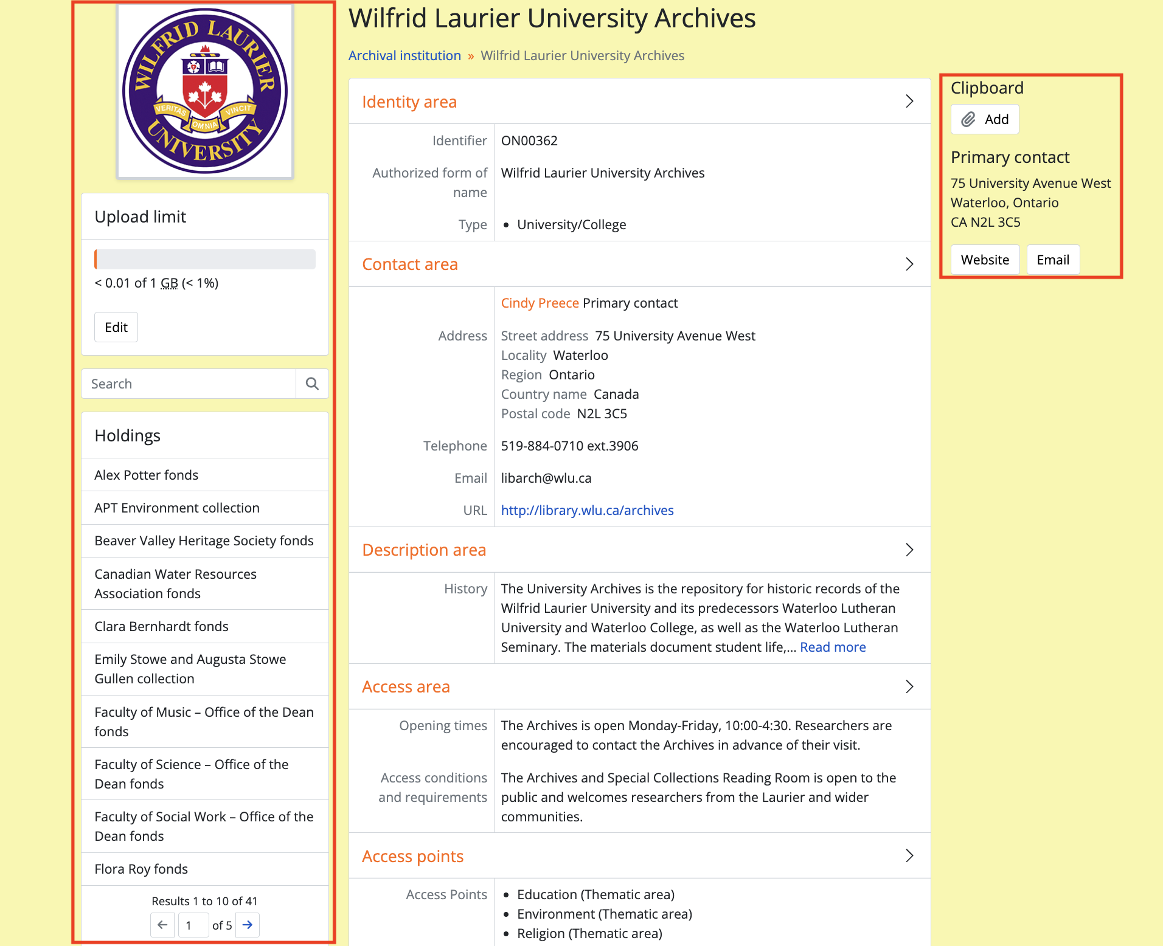This screenshot has width=1163, height=946.
Task: Click Read more in History
Action: (833, 647)
